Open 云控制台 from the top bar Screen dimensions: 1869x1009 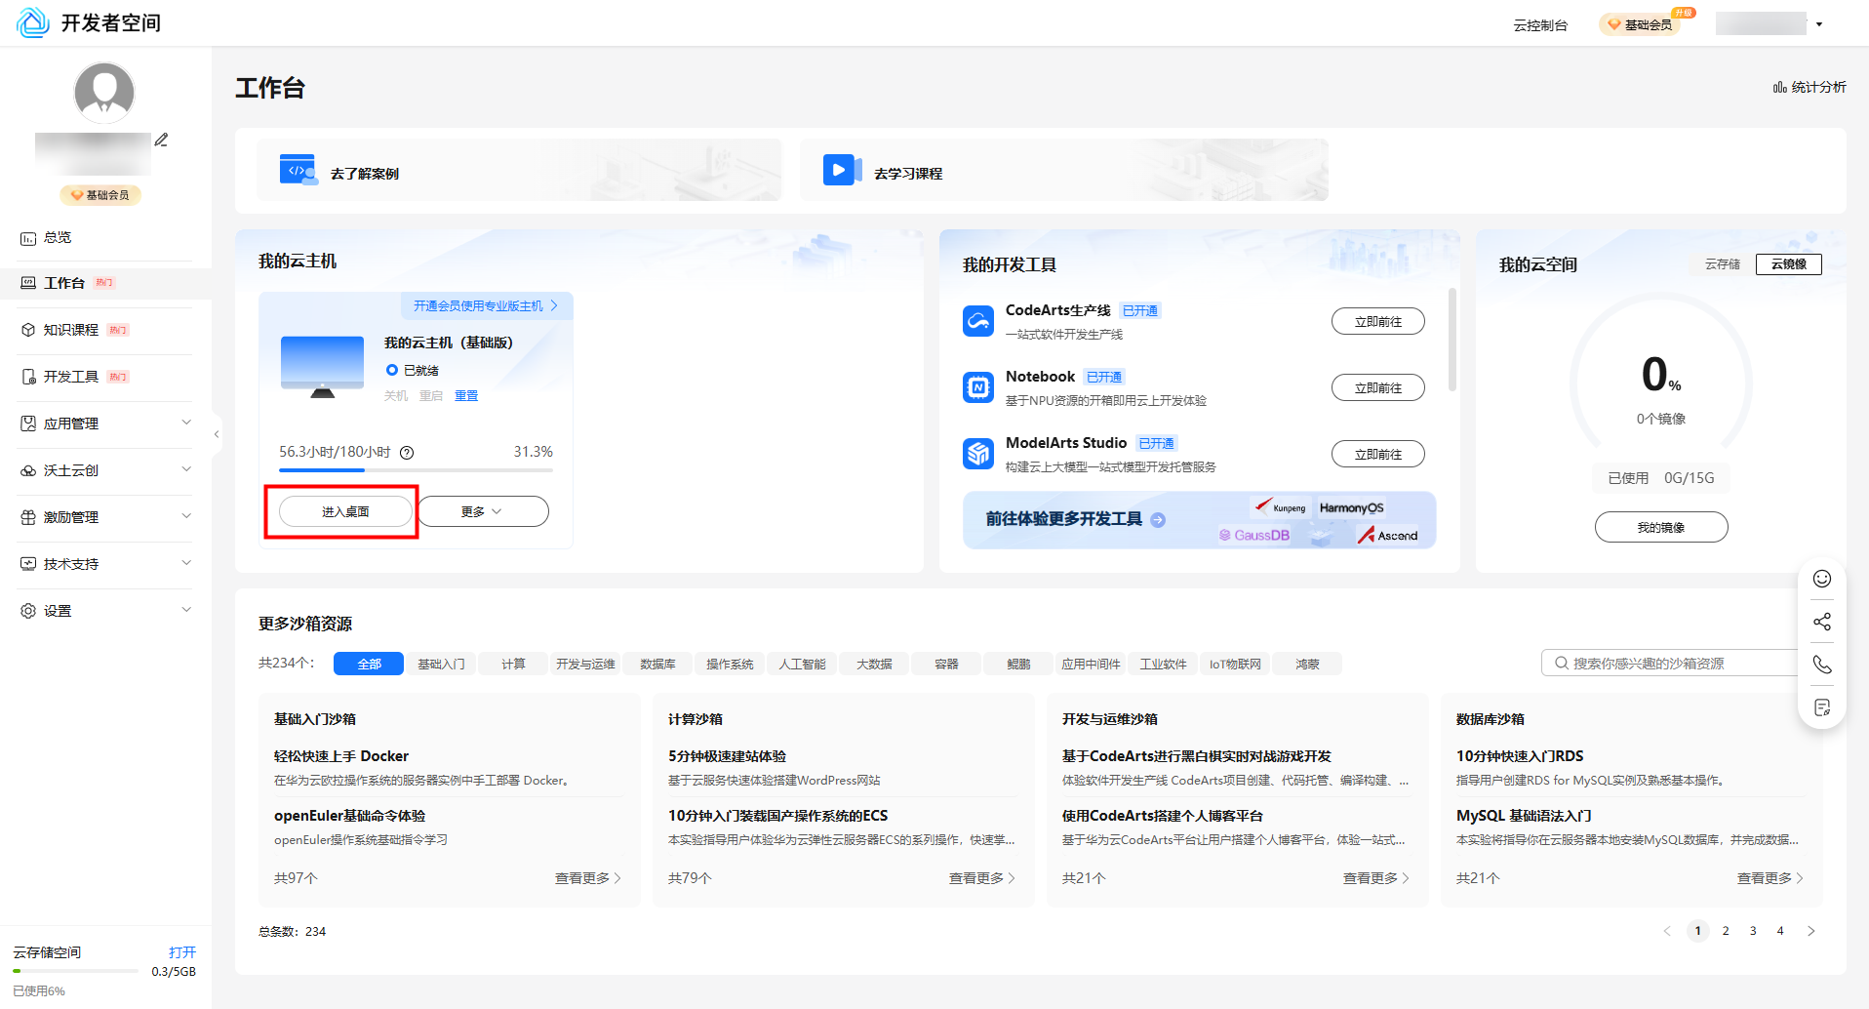[1539, 24]
